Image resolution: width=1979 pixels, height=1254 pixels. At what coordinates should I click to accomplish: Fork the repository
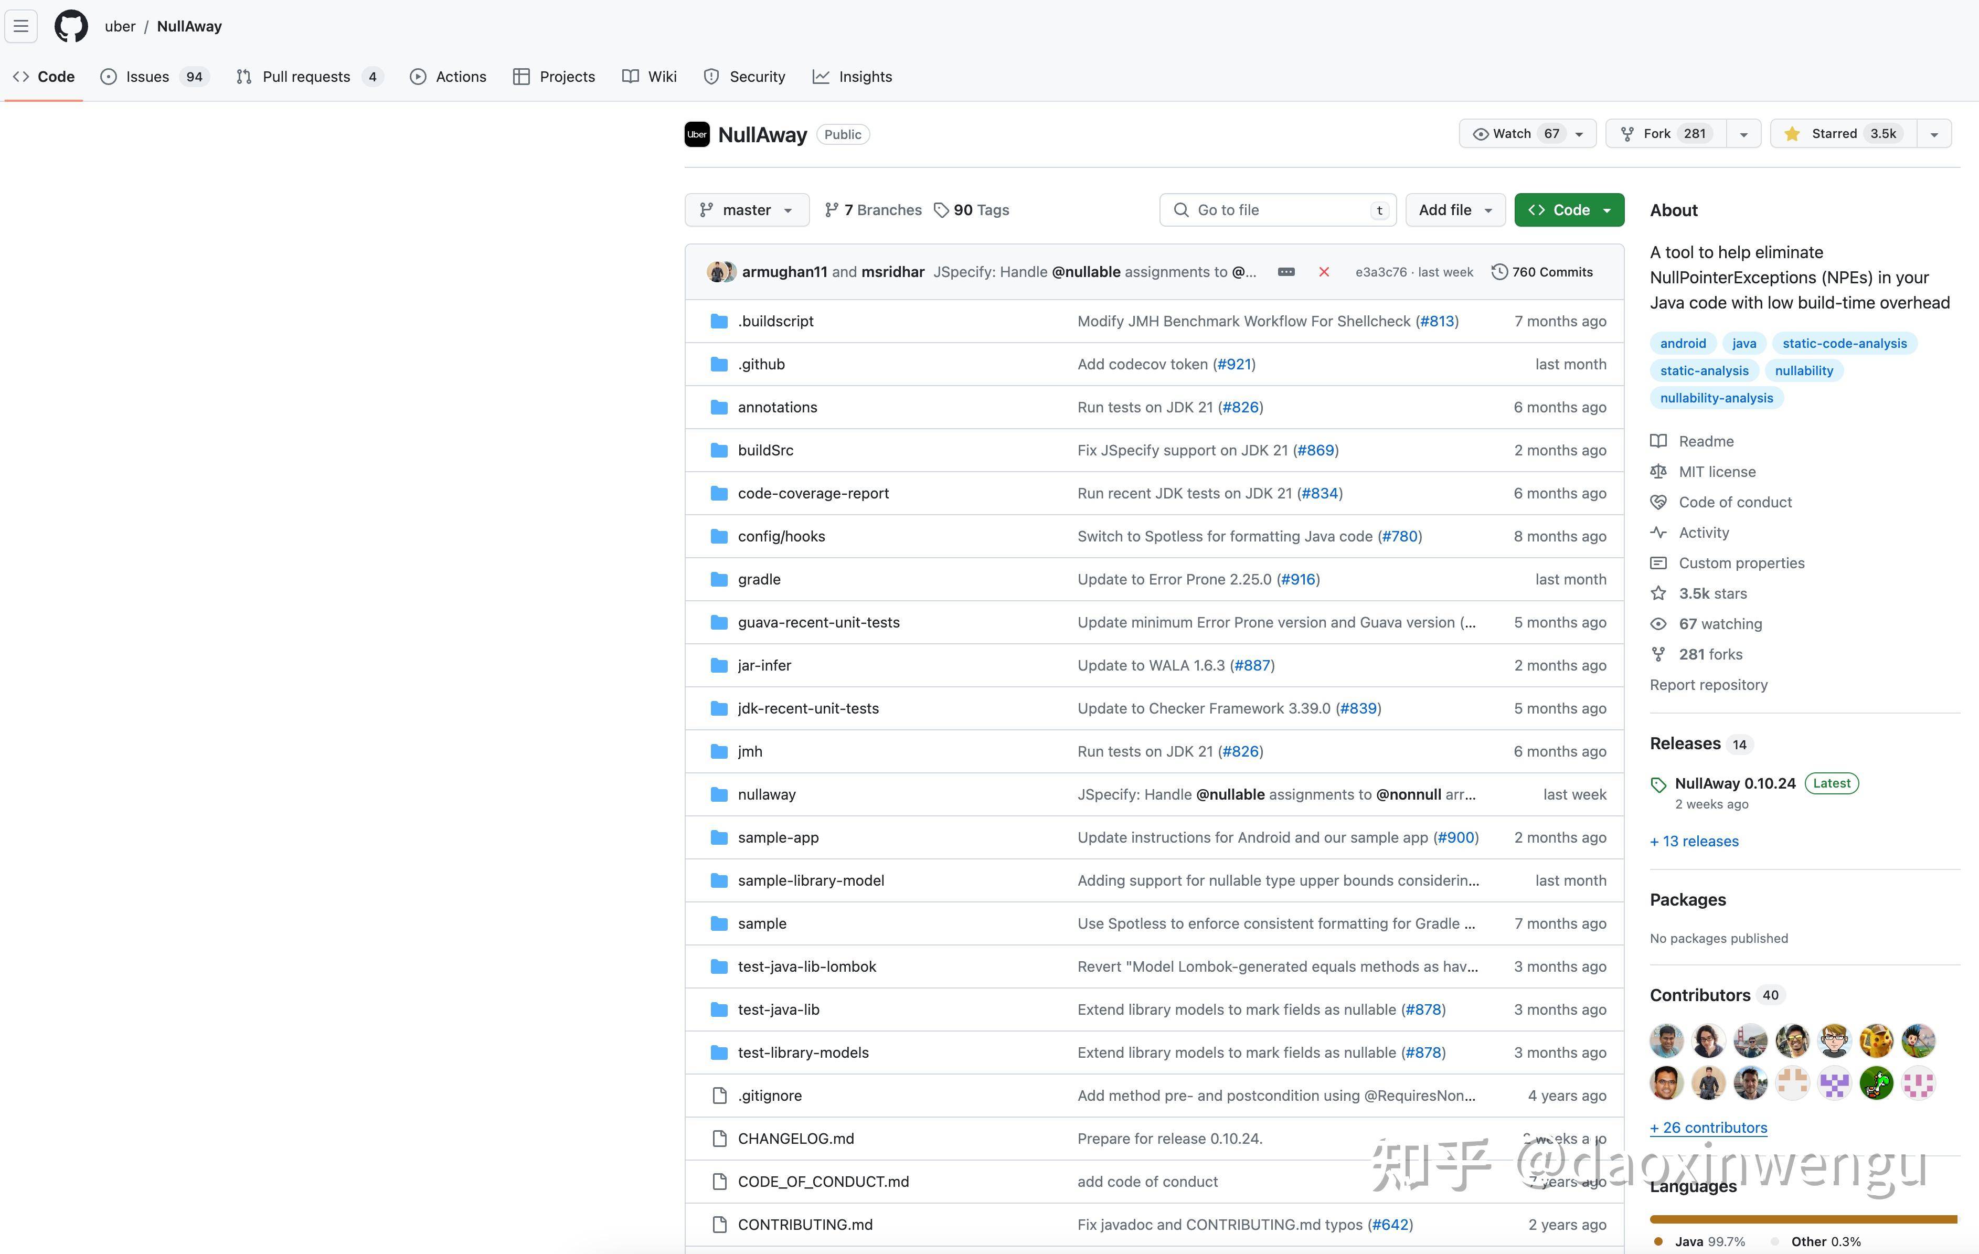pyautogui.click(x=1666, y=134)
